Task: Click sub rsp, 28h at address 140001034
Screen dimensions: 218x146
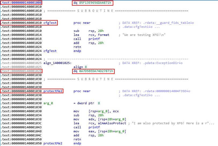Action: click(x=89, y=115)
